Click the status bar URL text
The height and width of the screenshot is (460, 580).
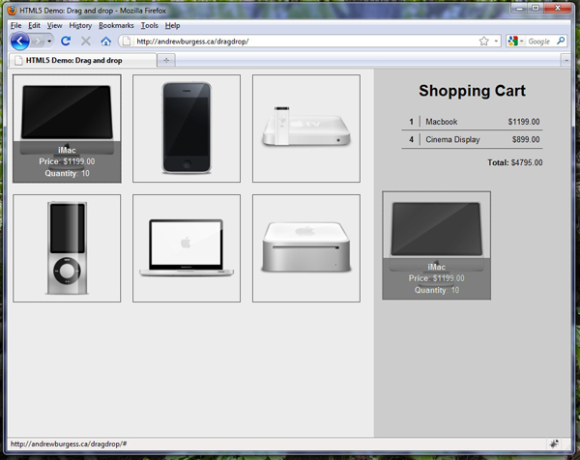click(69, 444)
